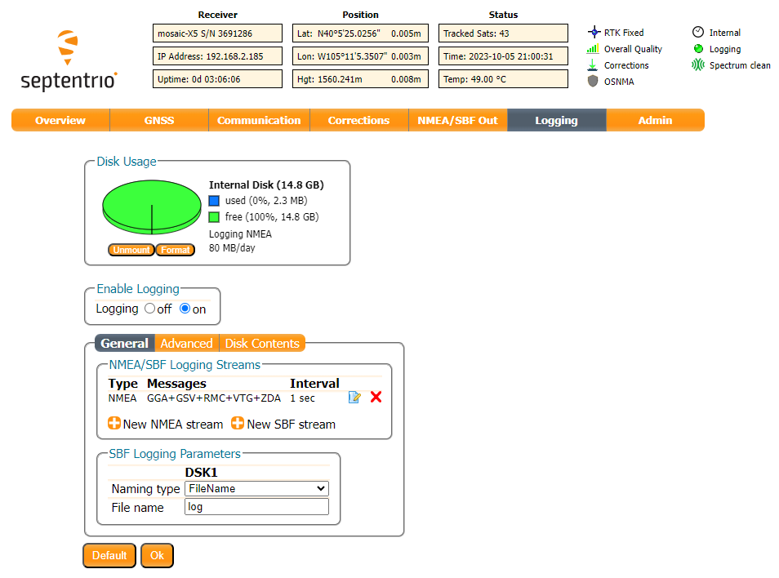Image resolution: width=779 pixels, height=578 pixels.
Task: Click the Format disk button
Action: pyautogui.click(x=176, y=250)
